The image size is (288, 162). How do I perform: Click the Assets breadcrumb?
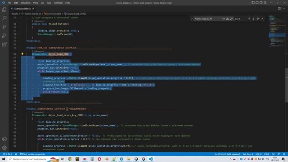point(15,14)
